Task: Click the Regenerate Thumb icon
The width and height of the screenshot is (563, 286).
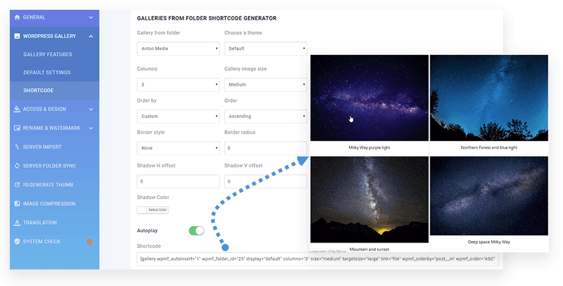Action: tap(17, 185)
